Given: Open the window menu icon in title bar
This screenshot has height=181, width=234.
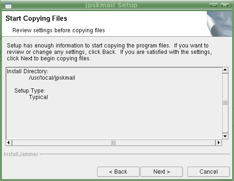Looking at the screenshot, I should point(8,6).
